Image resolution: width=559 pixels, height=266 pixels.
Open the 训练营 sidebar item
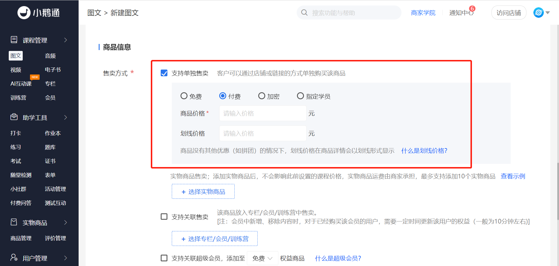point(18,97)
